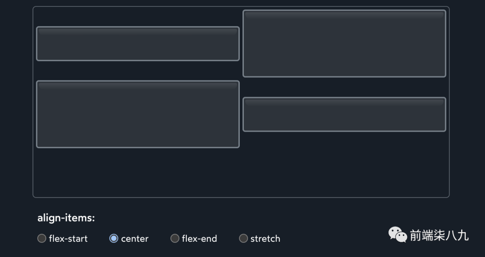The image size is (485, 257).
Task: Click the align-items: heading label
Action: click(66, 218)
